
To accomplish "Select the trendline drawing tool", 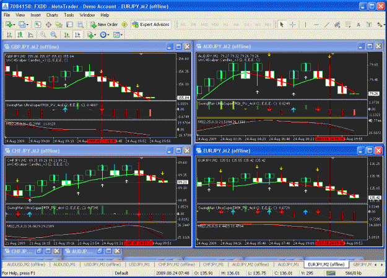I will click(326, 24).
